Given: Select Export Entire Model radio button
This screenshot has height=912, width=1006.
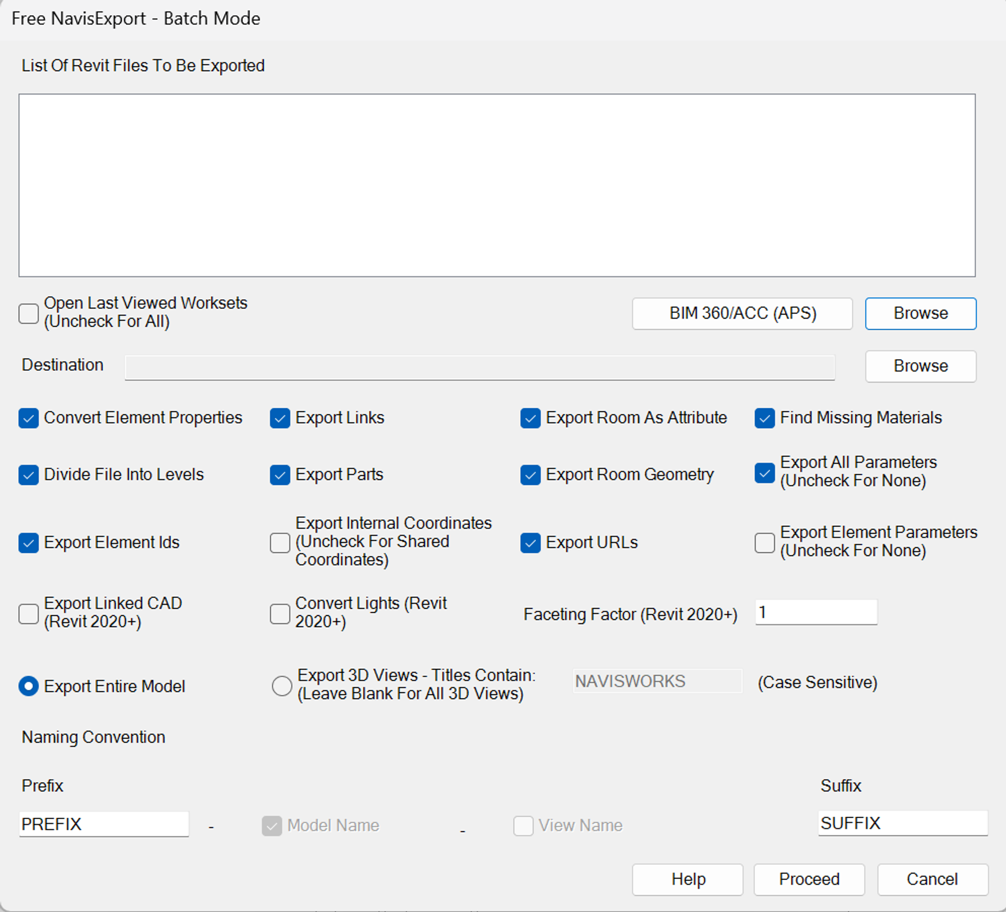Looking at the screenshot, I should tap(28, 686).
